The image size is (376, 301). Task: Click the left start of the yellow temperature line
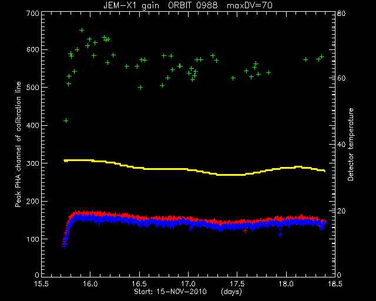pyautogui.click(x=65, y=160)
